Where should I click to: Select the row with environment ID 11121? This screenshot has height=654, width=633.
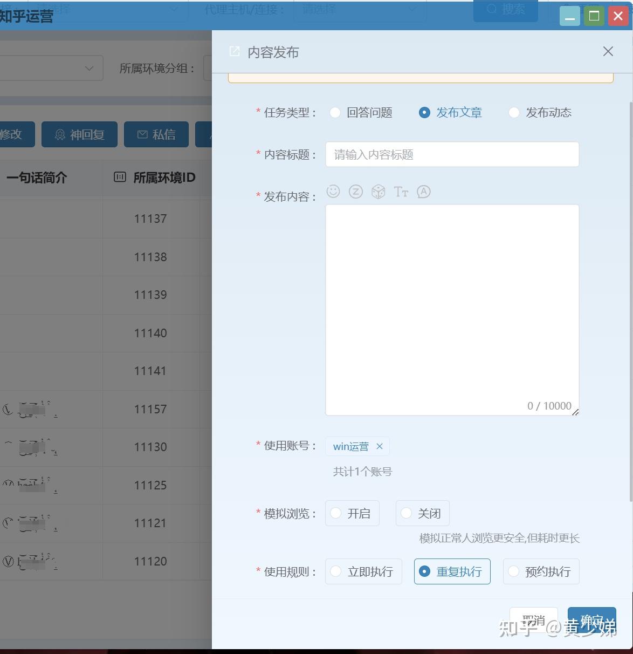pos(106,523)
